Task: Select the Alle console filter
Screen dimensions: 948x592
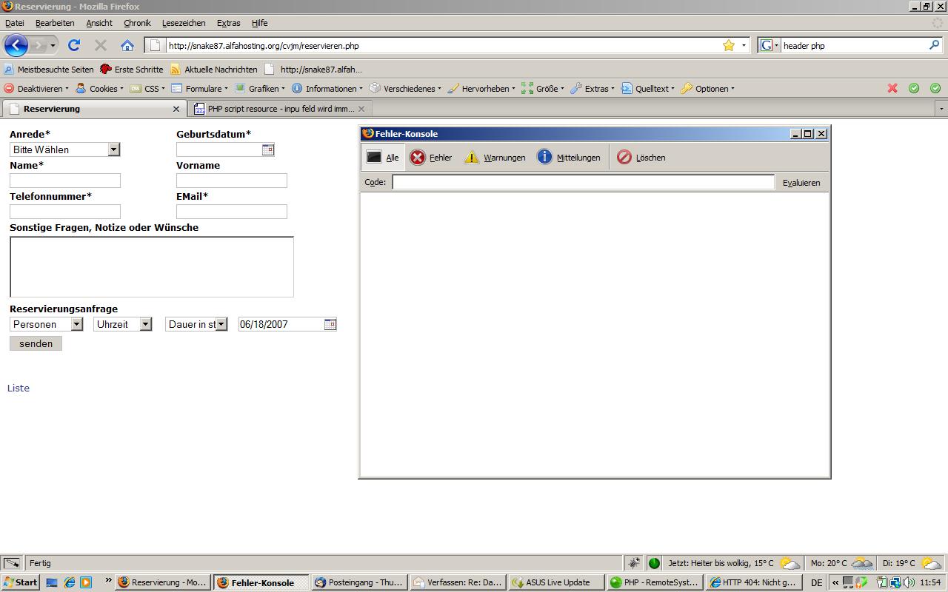Action: point(383,158)
